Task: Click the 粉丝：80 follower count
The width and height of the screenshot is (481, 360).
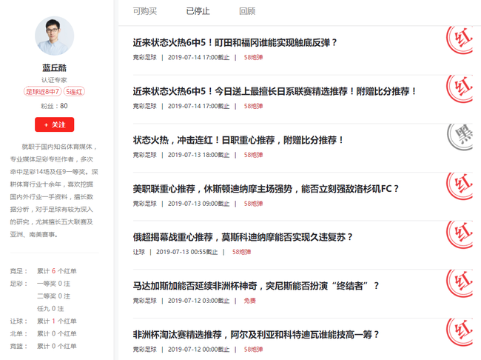Action: pyautogui.click(x=54, y=106)
